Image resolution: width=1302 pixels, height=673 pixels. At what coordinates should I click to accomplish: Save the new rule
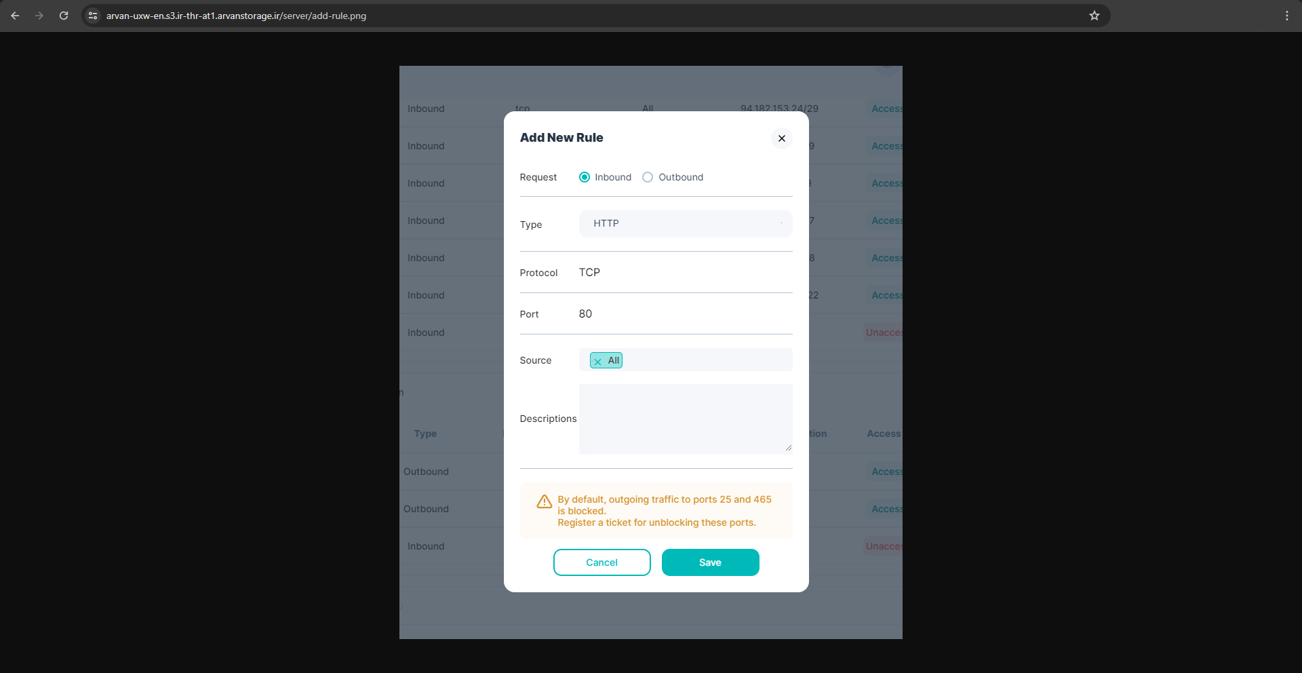point(710,562)
